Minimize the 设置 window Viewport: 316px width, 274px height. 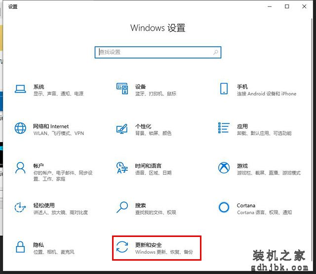tap(270, 6)
